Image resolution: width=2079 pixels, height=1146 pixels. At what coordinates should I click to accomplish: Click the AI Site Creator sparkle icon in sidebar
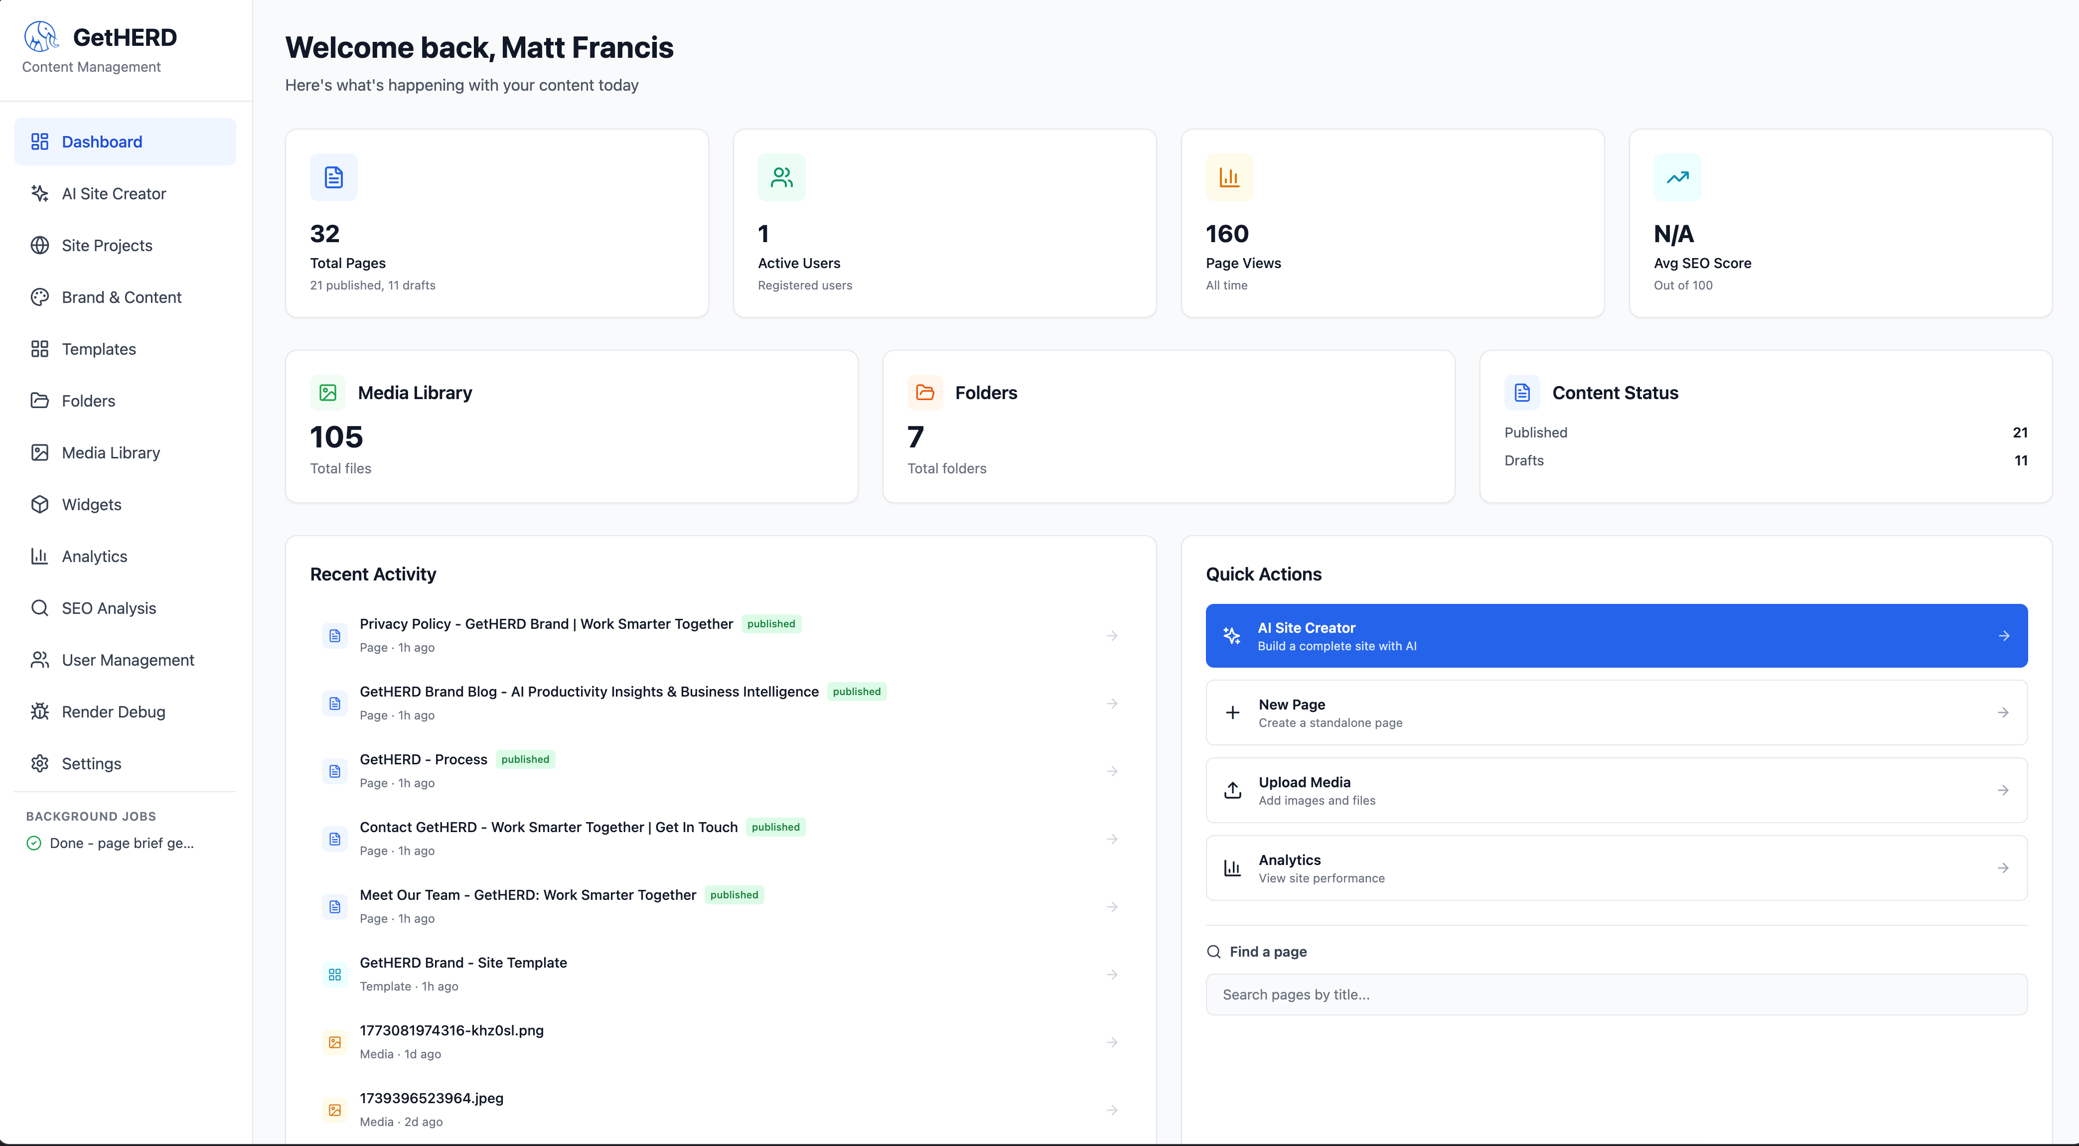point(39,193)
